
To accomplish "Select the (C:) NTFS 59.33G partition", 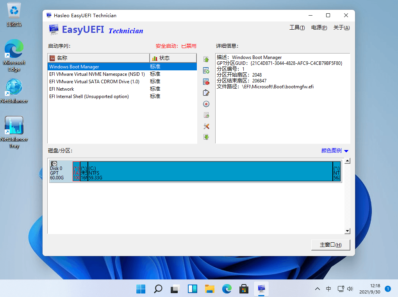I will [x=210, y=171].
